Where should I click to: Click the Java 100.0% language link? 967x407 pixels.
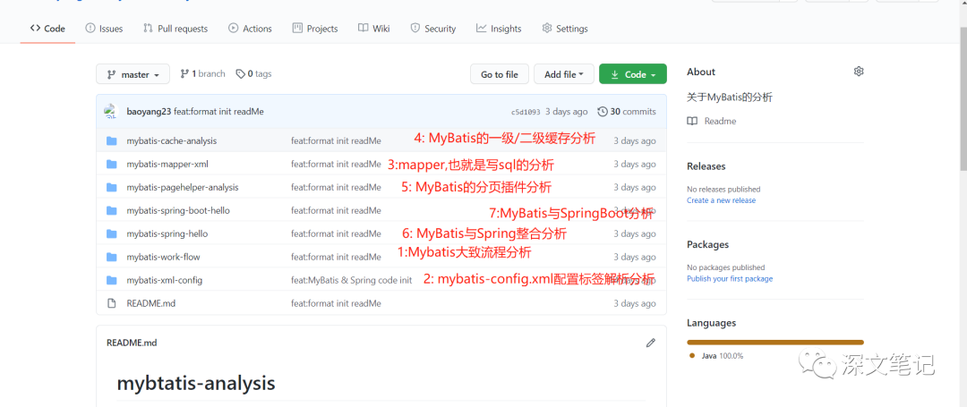tap(723, 356)
